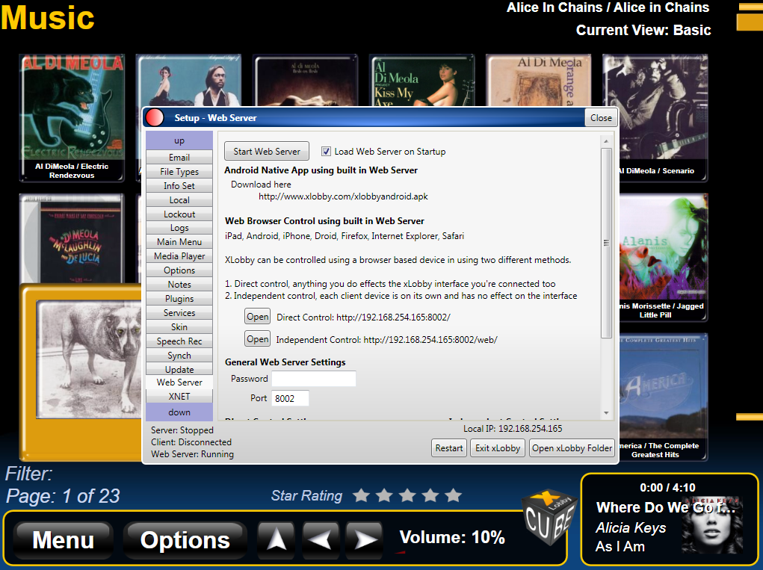Click the scrollbar up arrow in setup panel
The image size is (763, 570).
pos(606,141)
